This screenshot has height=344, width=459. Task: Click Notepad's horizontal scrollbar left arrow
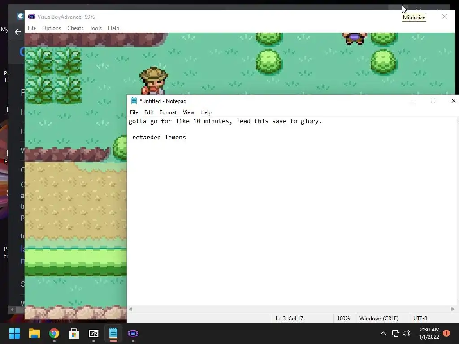pyautogui.click(x=130, y=309)
